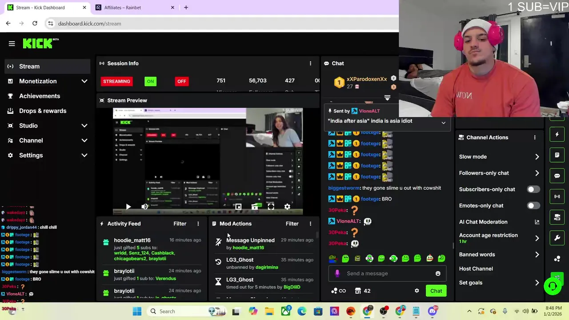Click the red STREAMING status badge
The height and width of the screenshot is (320, 569).
[116, 81]
